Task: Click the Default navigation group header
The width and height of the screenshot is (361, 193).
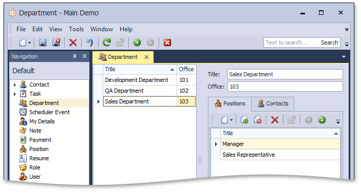Action: (x=49, y=71)
